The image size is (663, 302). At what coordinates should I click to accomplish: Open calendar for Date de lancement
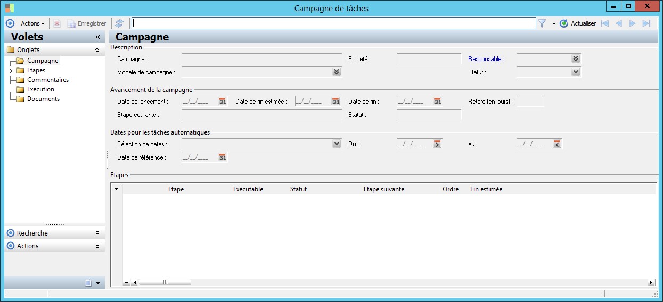coord(222,102)
